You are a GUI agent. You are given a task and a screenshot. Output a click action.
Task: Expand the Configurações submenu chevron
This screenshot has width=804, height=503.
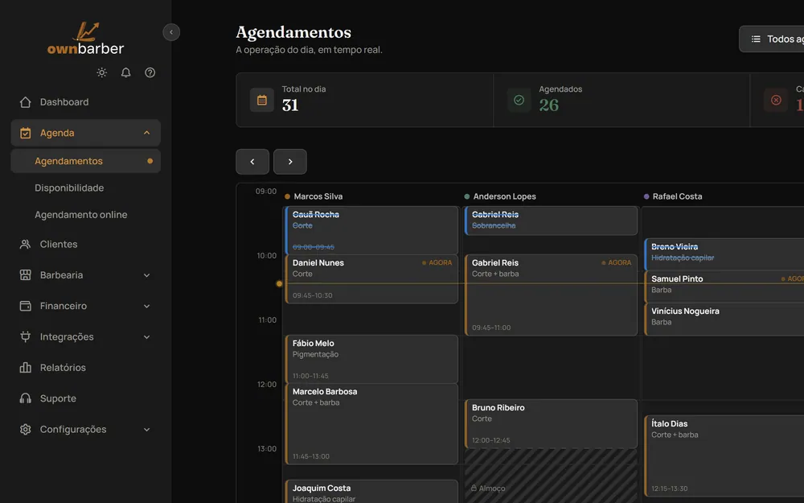tap(146, 429)
